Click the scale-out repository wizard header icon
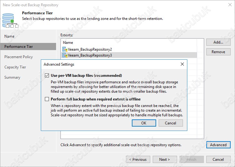235x167 pixels. [x=10, y=21]
